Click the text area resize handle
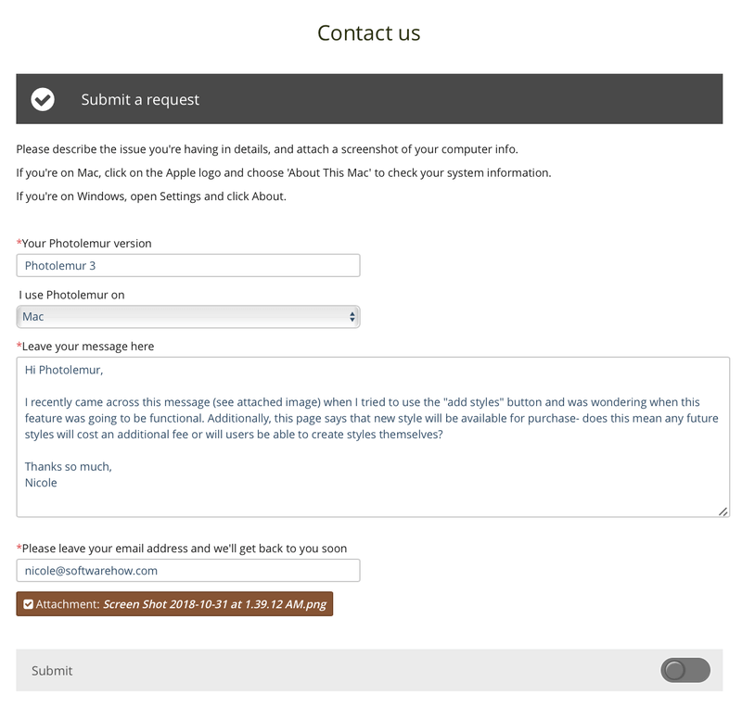The height and width of the screenshot is (708, 742). pyautogui.click(x=723, y=512)
